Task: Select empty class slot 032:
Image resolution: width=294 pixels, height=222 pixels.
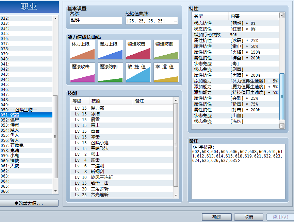Action: [x=26, y=18]
